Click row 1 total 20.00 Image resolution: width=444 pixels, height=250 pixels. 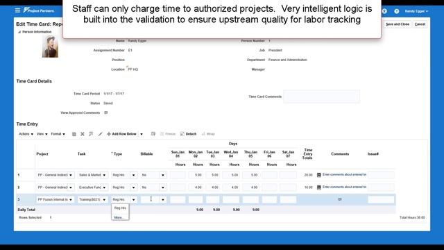point(308,175)
